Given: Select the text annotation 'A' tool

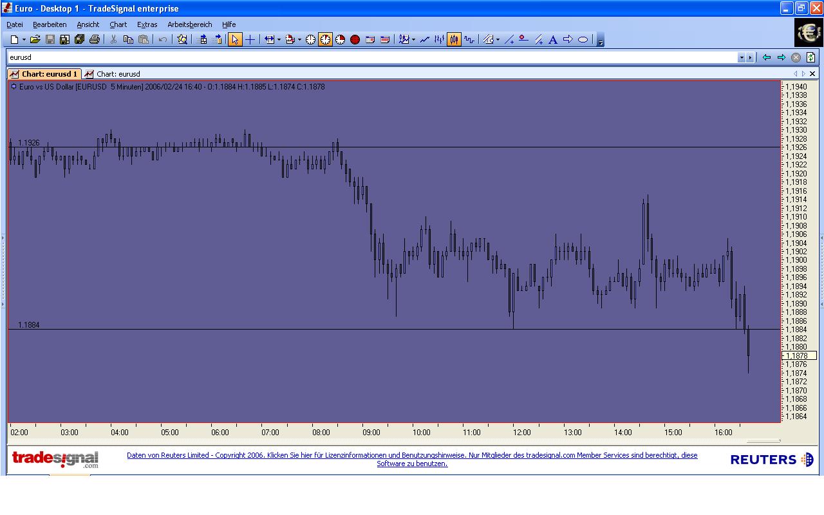Looking at the screenshot, I should pyautogui.click(x=552, y=40).
